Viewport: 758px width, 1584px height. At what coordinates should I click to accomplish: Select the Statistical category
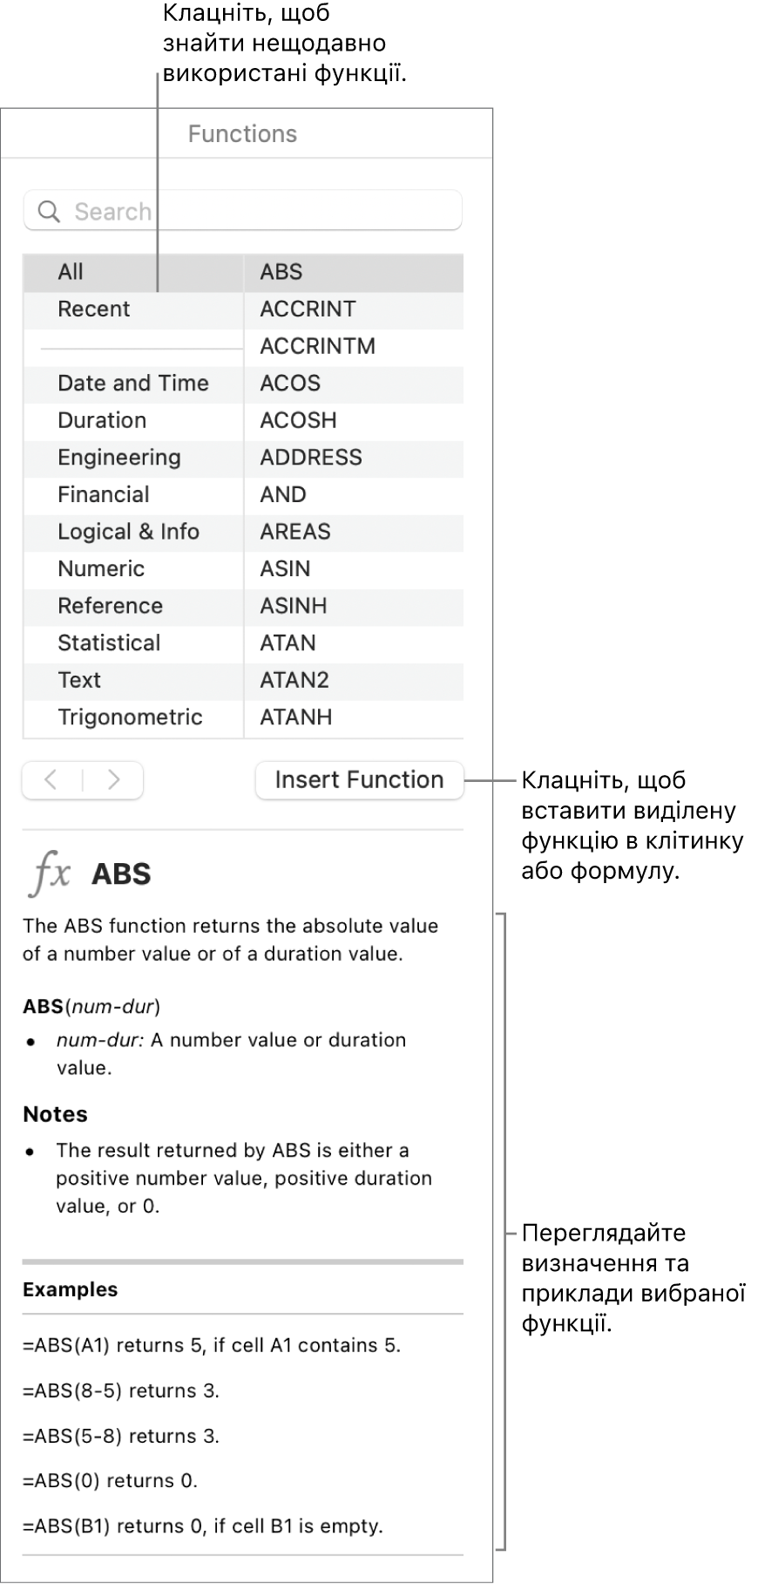tap(109, 643)
